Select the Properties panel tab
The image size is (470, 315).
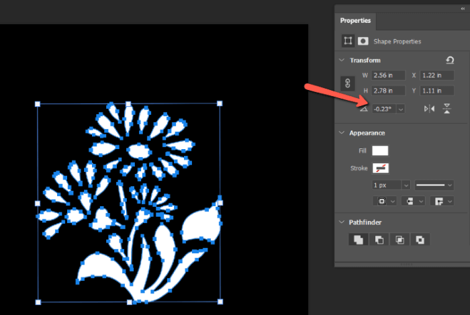tap(355, 21)
